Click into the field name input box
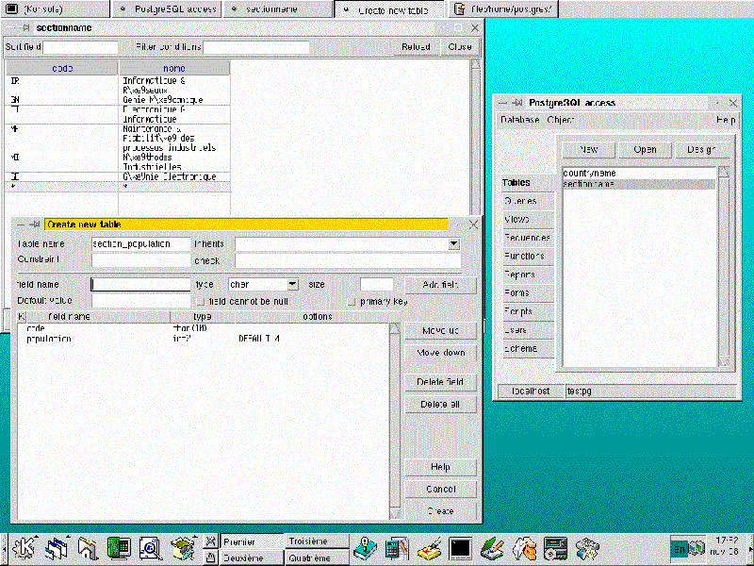Image resolution: width=754 pixels, height=566 pixels. [x=140, y=284]
